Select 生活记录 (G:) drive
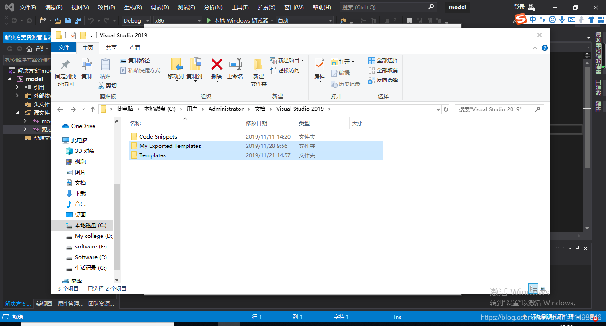Image resolution: width=606 pixels, height=326 pixels. tap(86, 268)
